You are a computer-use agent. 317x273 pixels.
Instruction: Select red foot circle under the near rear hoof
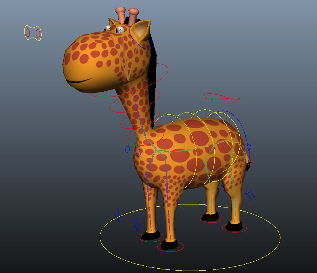(235, 228)
